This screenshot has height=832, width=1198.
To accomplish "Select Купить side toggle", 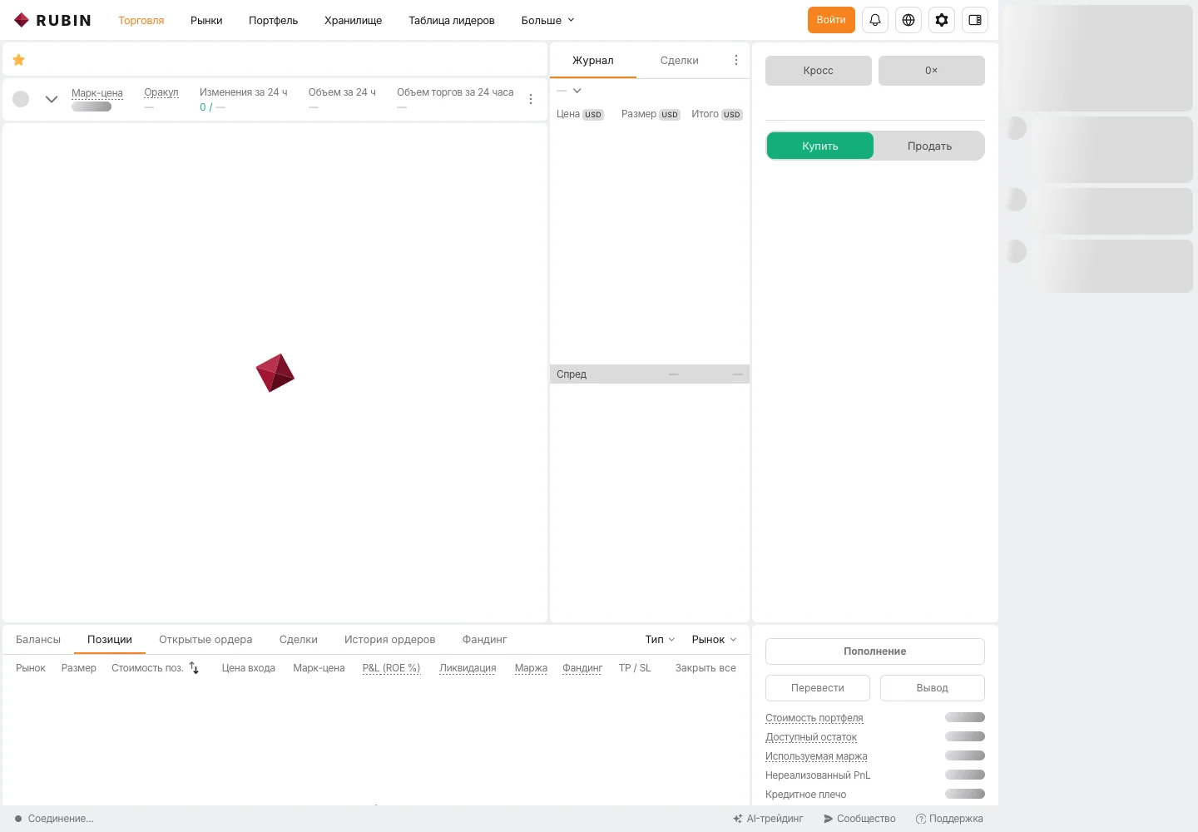I will pos(820,146).
